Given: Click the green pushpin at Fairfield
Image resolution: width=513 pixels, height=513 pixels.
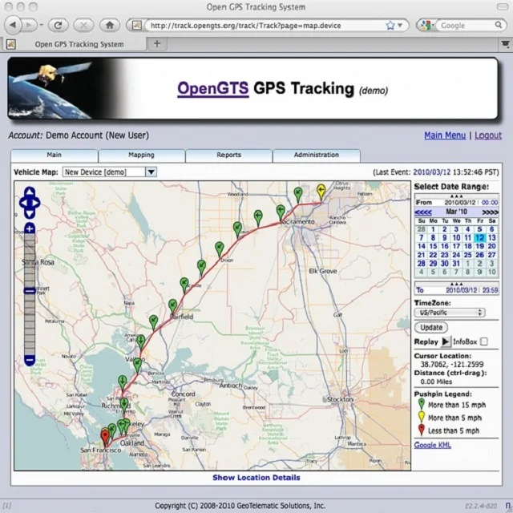Looking at the screenshot, I should point(172,306).
